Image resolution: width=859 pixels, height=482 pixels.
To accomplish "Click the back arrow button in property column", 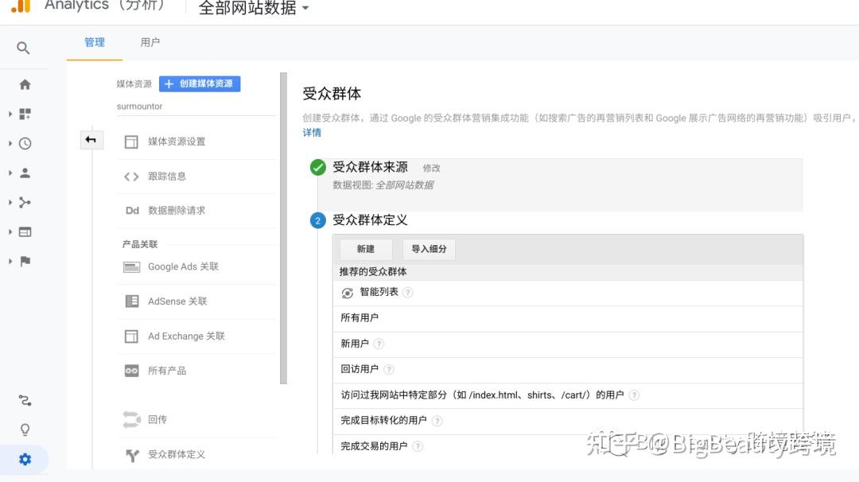I will click(91, 140).
